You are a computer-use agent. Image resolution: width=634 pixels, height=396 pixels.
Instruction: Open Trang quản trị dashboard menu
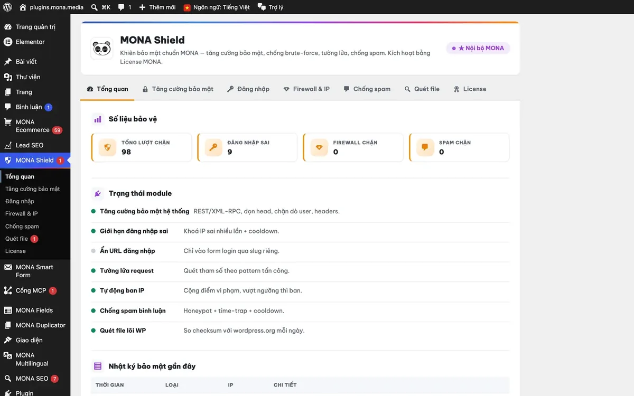(35, 27)
